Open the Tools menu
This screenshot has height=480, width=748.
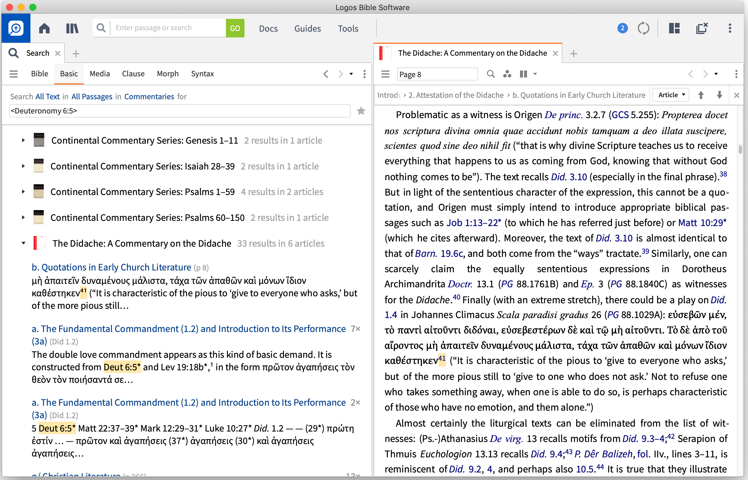(348, 28)
